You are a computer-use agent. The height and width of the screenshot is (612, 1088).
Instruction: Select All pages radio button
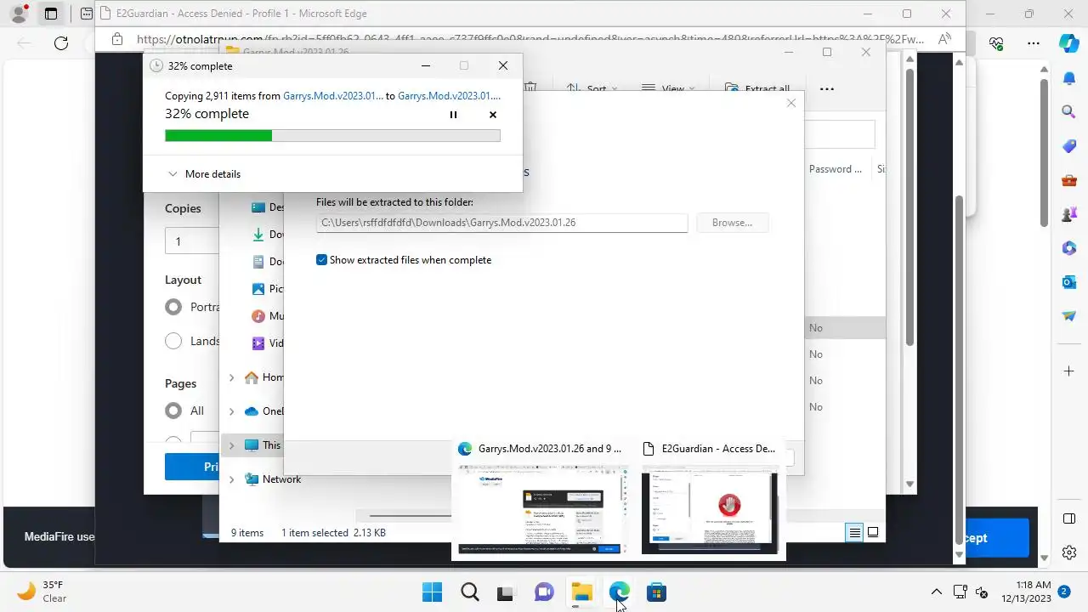pos(173,411)
